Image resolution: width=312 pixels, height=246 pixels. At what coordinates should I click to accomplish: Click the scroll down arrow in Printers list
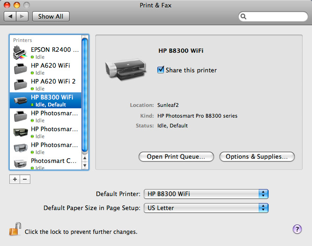[85, 165]
